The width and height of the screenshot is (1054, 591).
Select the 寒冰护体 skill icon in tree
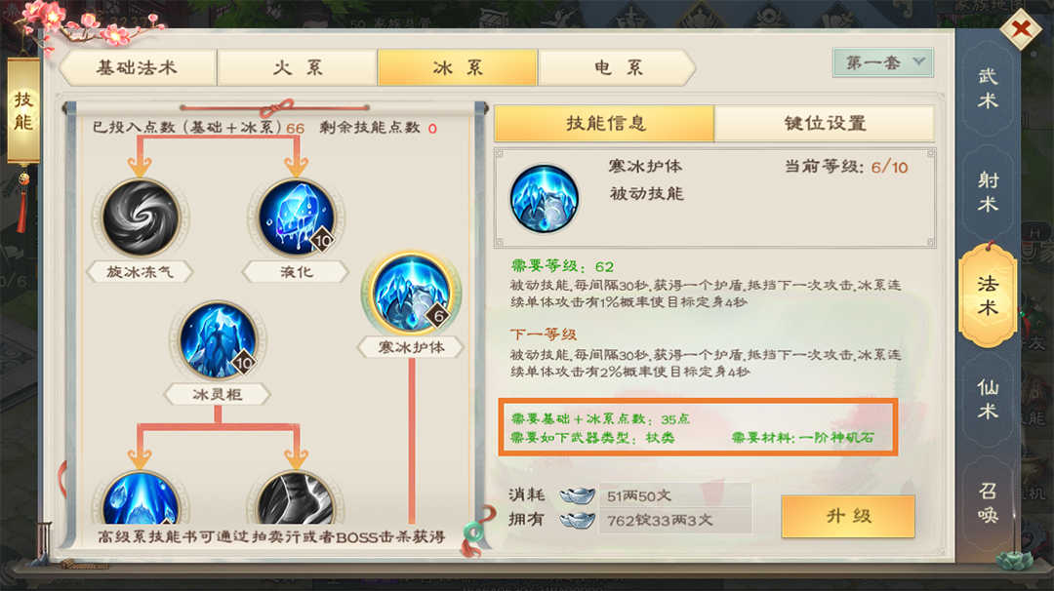pos(412,293)
